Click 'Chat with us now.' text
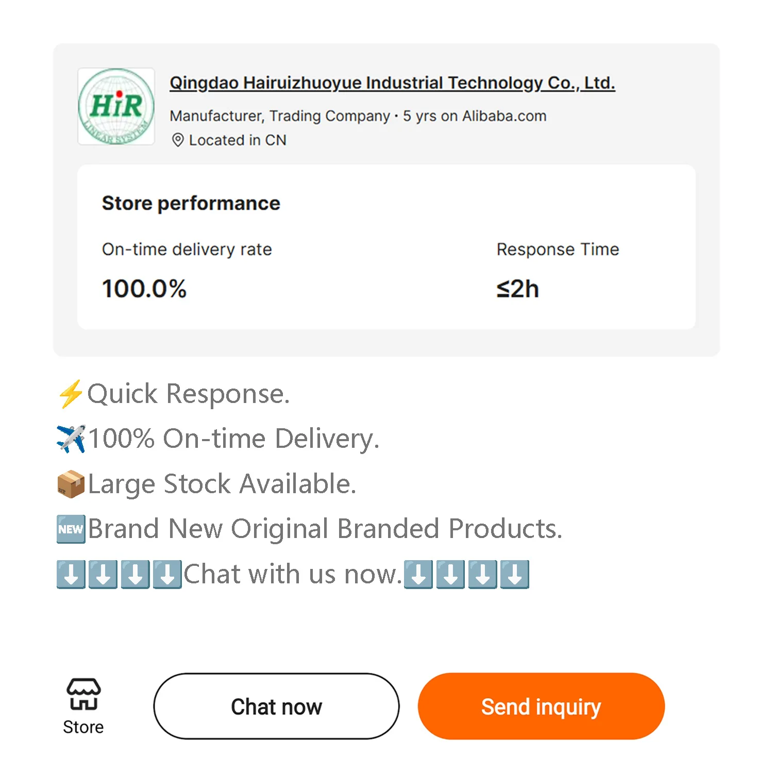Image resolution: width=773 pixels, height=773 pixels. click(292, 574)
